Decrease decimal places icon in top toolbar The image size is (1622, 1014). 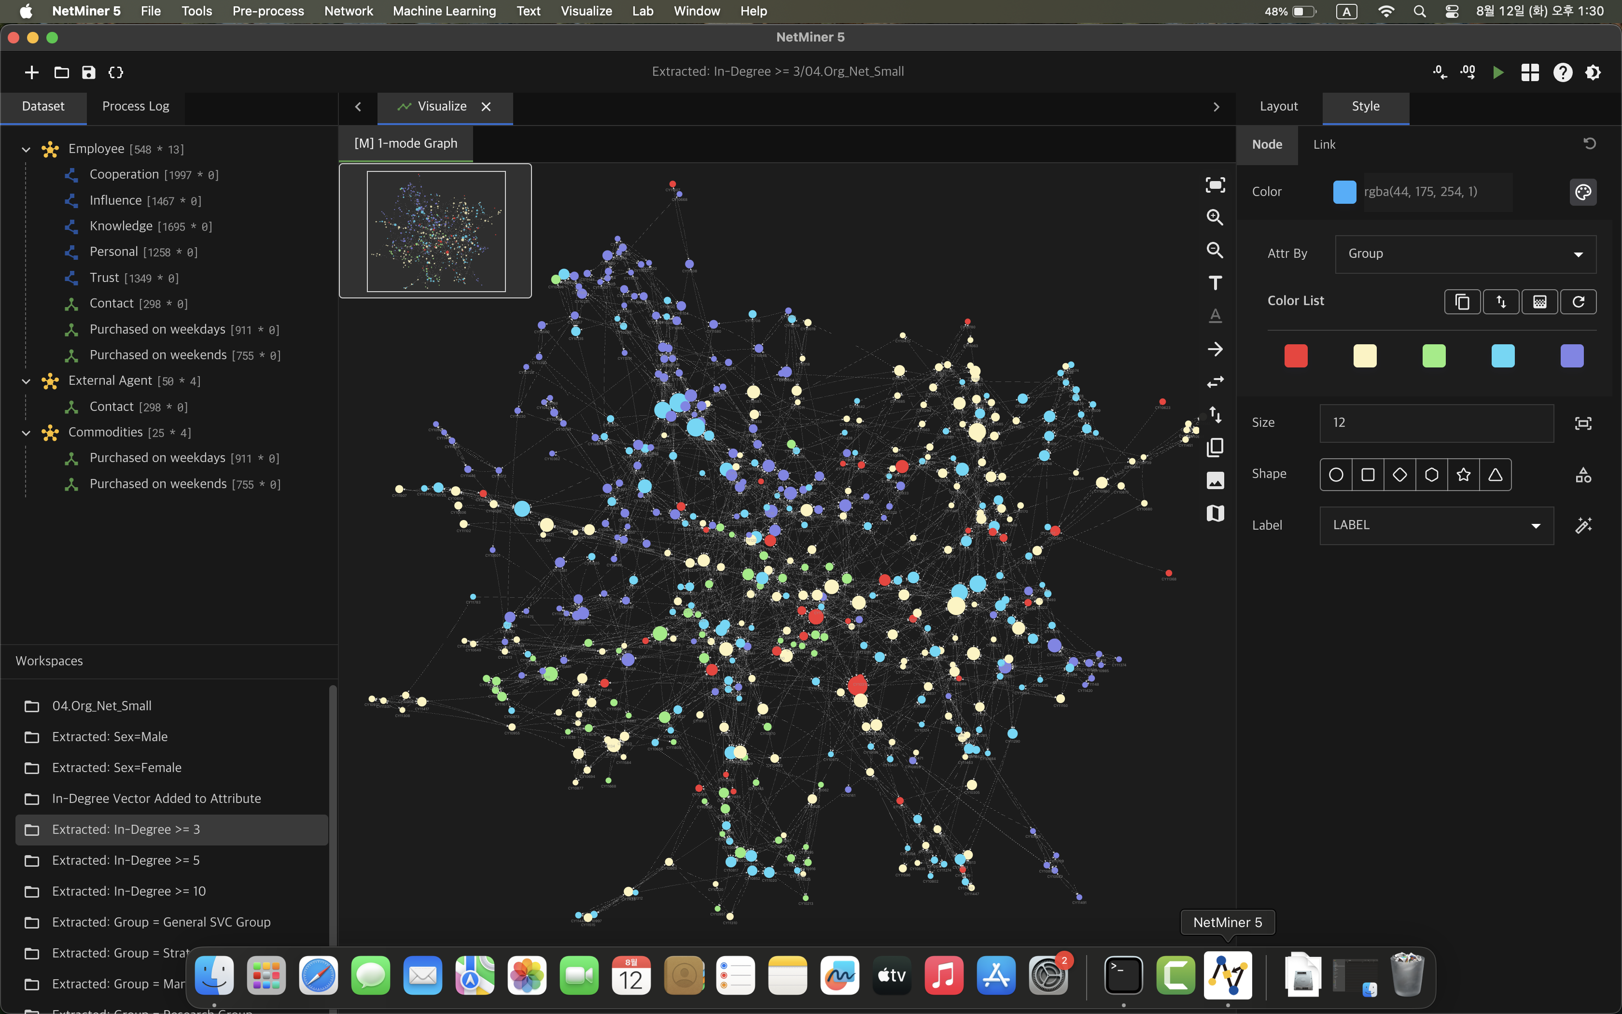click(x=1439, y=72)
